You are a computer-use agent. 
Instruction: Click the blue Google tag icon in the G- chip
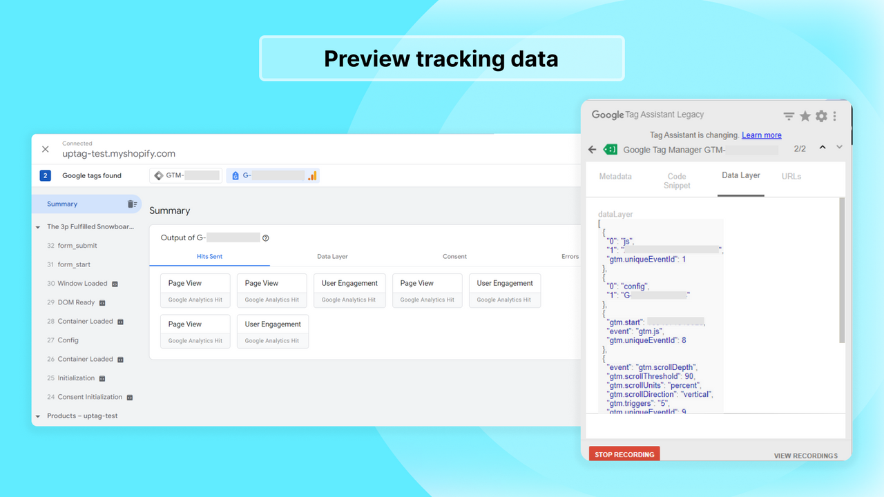click(236, 176)
